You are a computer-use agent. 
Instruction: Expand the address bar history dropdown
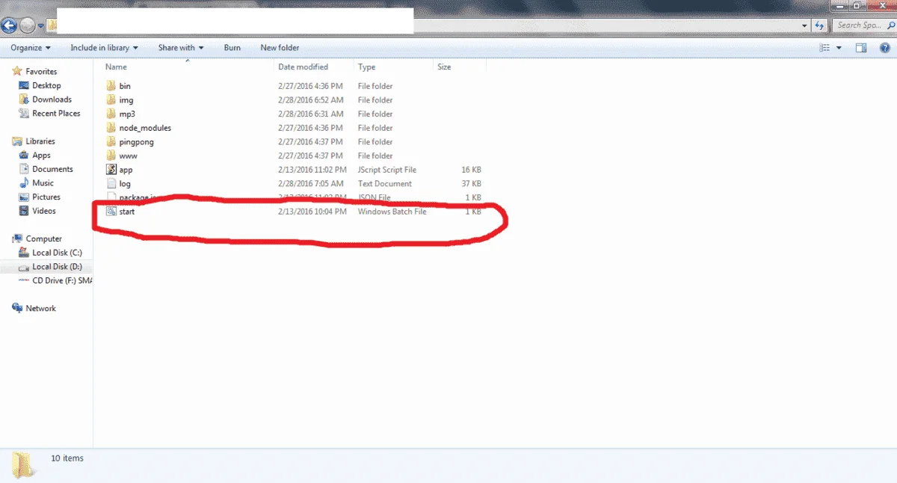tap(805, 25)
